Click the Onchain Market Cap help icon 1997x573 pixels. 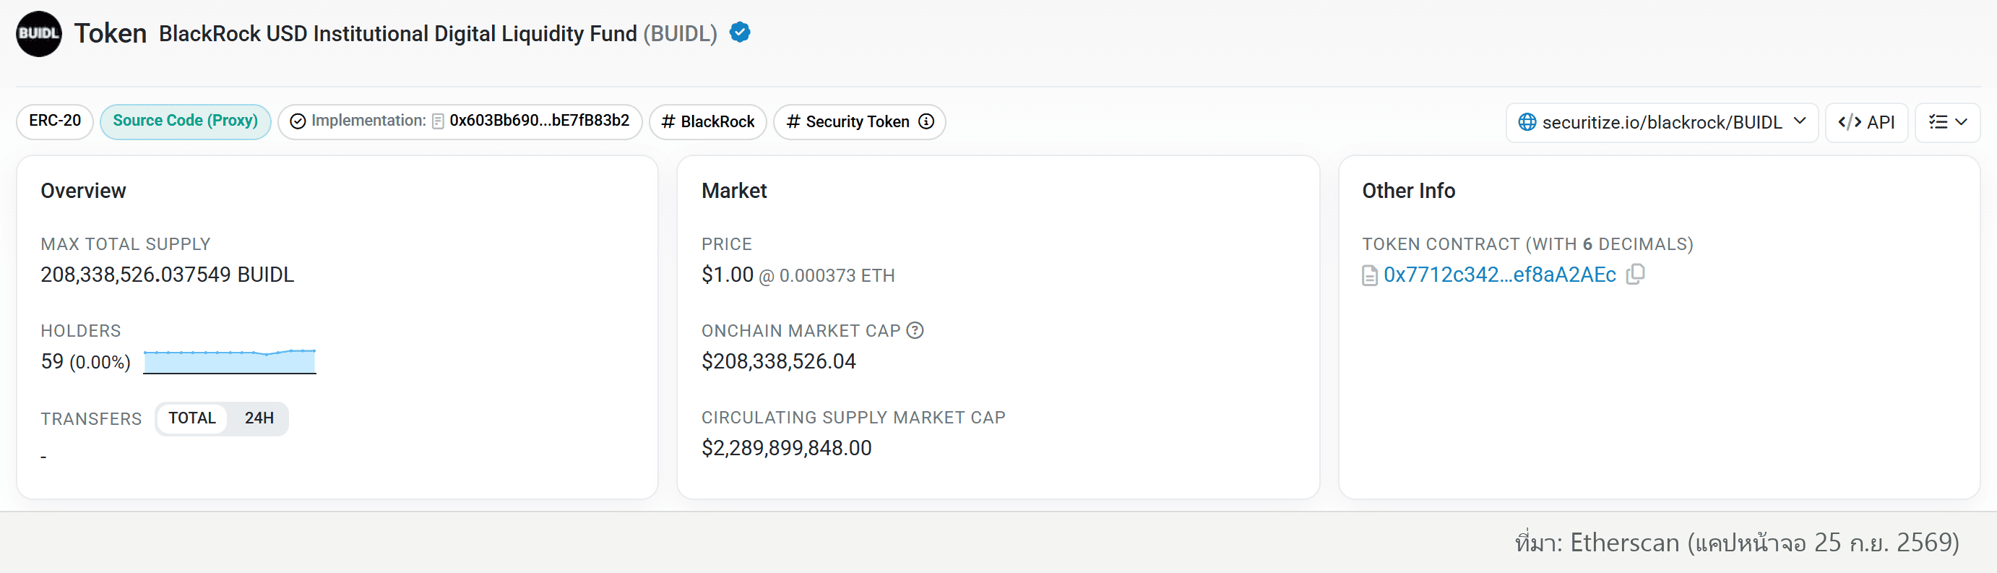click(915, 330)
